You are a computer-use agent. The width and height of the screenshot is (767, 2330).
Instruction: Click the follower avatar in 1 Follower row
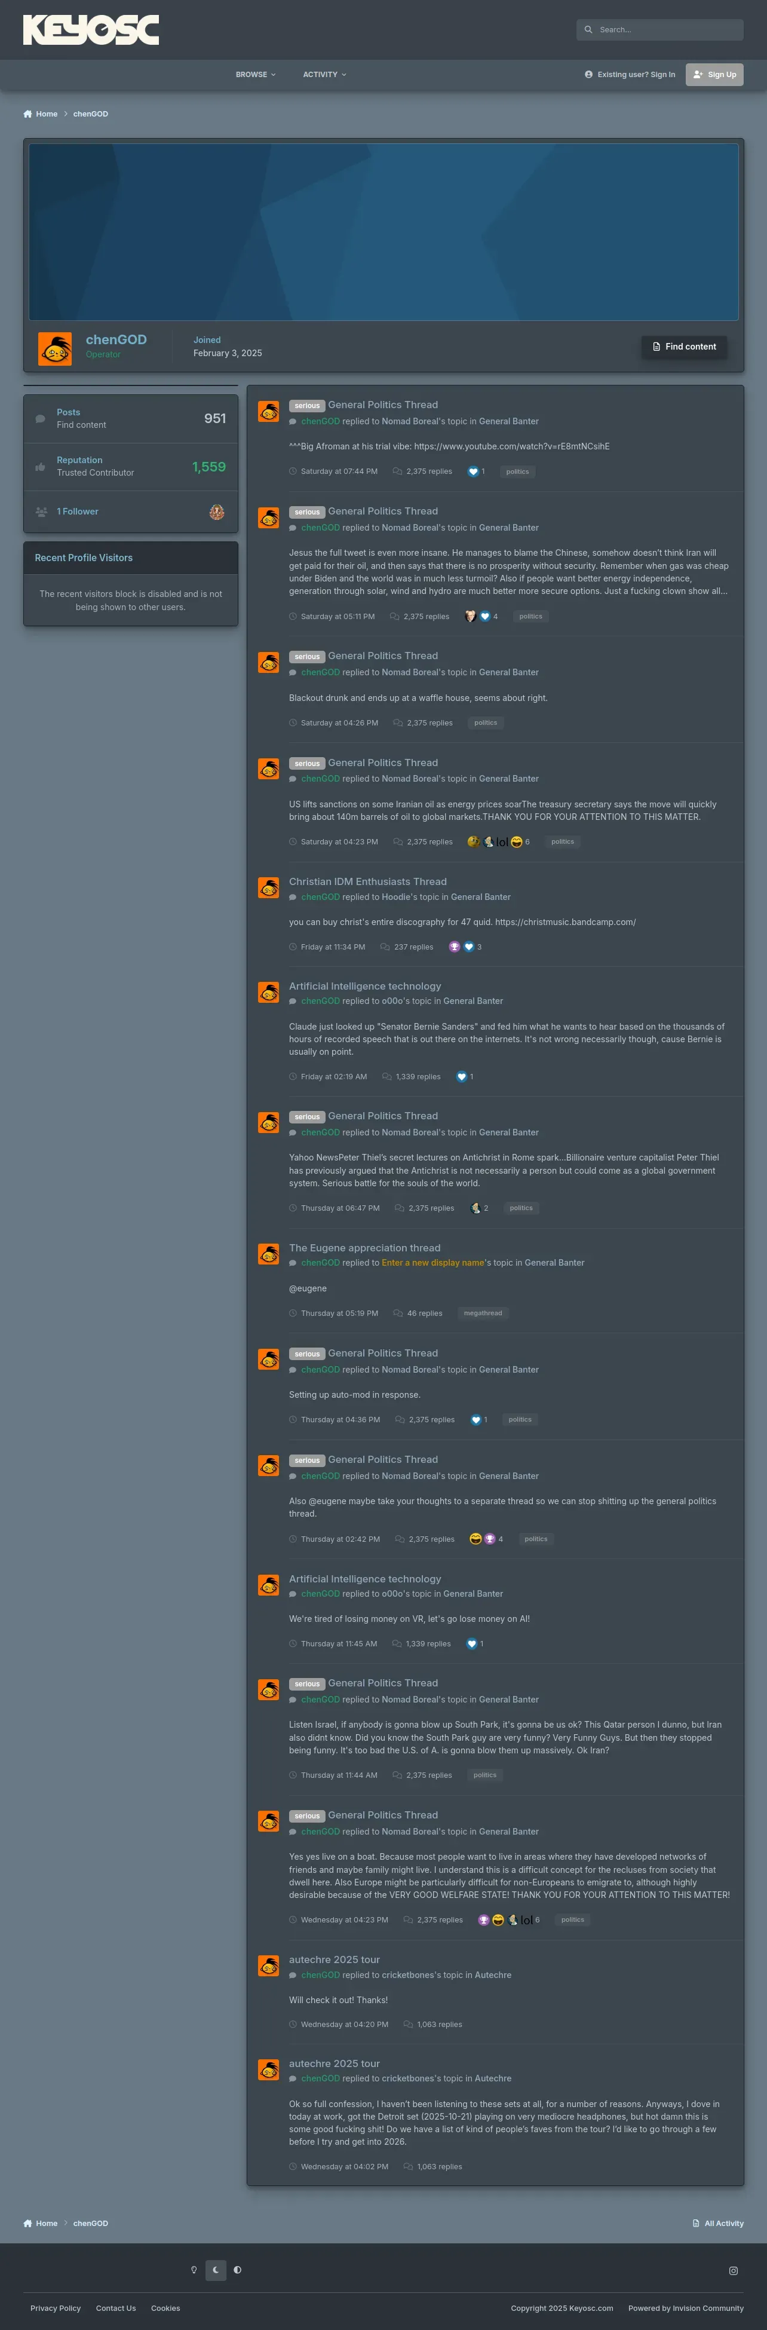point(216,512)
